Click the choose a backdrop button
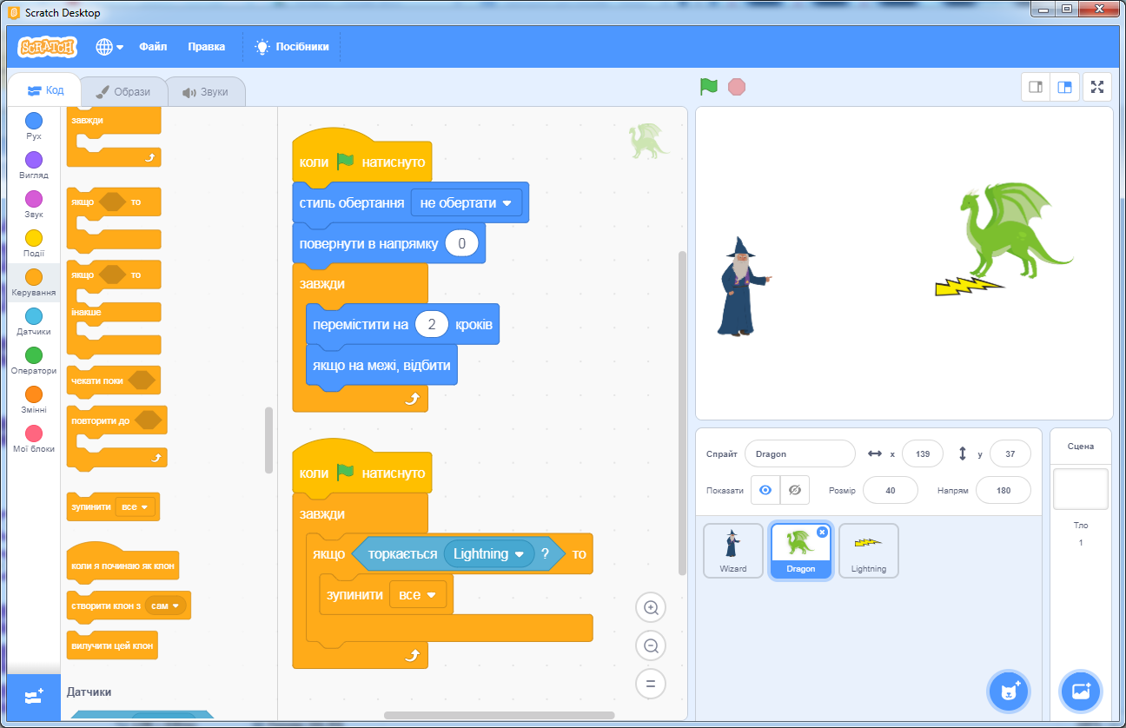This screenshot has width=1126, height=728. [1081, 692]
